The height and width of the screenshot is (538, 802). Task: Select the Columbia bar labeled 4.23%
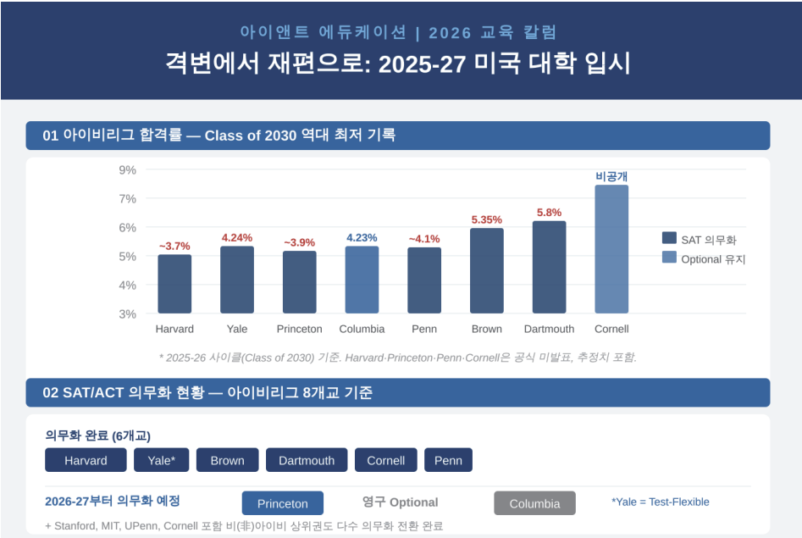362,280
